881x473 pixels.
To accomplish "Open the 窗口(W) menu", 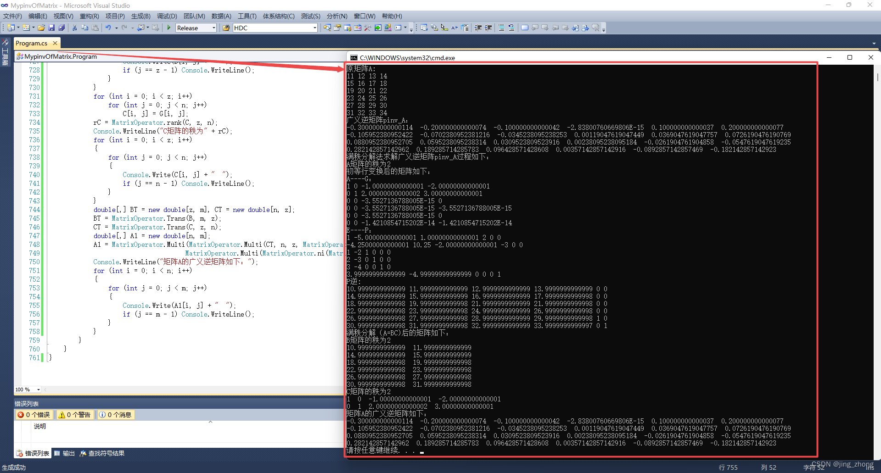I will 365,16.
